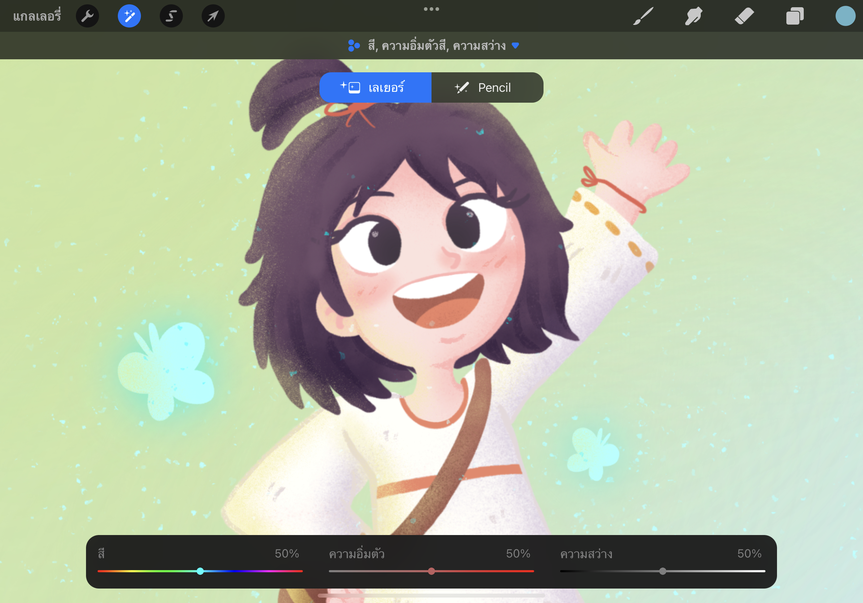Open the Layers panel icon
The image size is (863, 603).
point(795,16)
